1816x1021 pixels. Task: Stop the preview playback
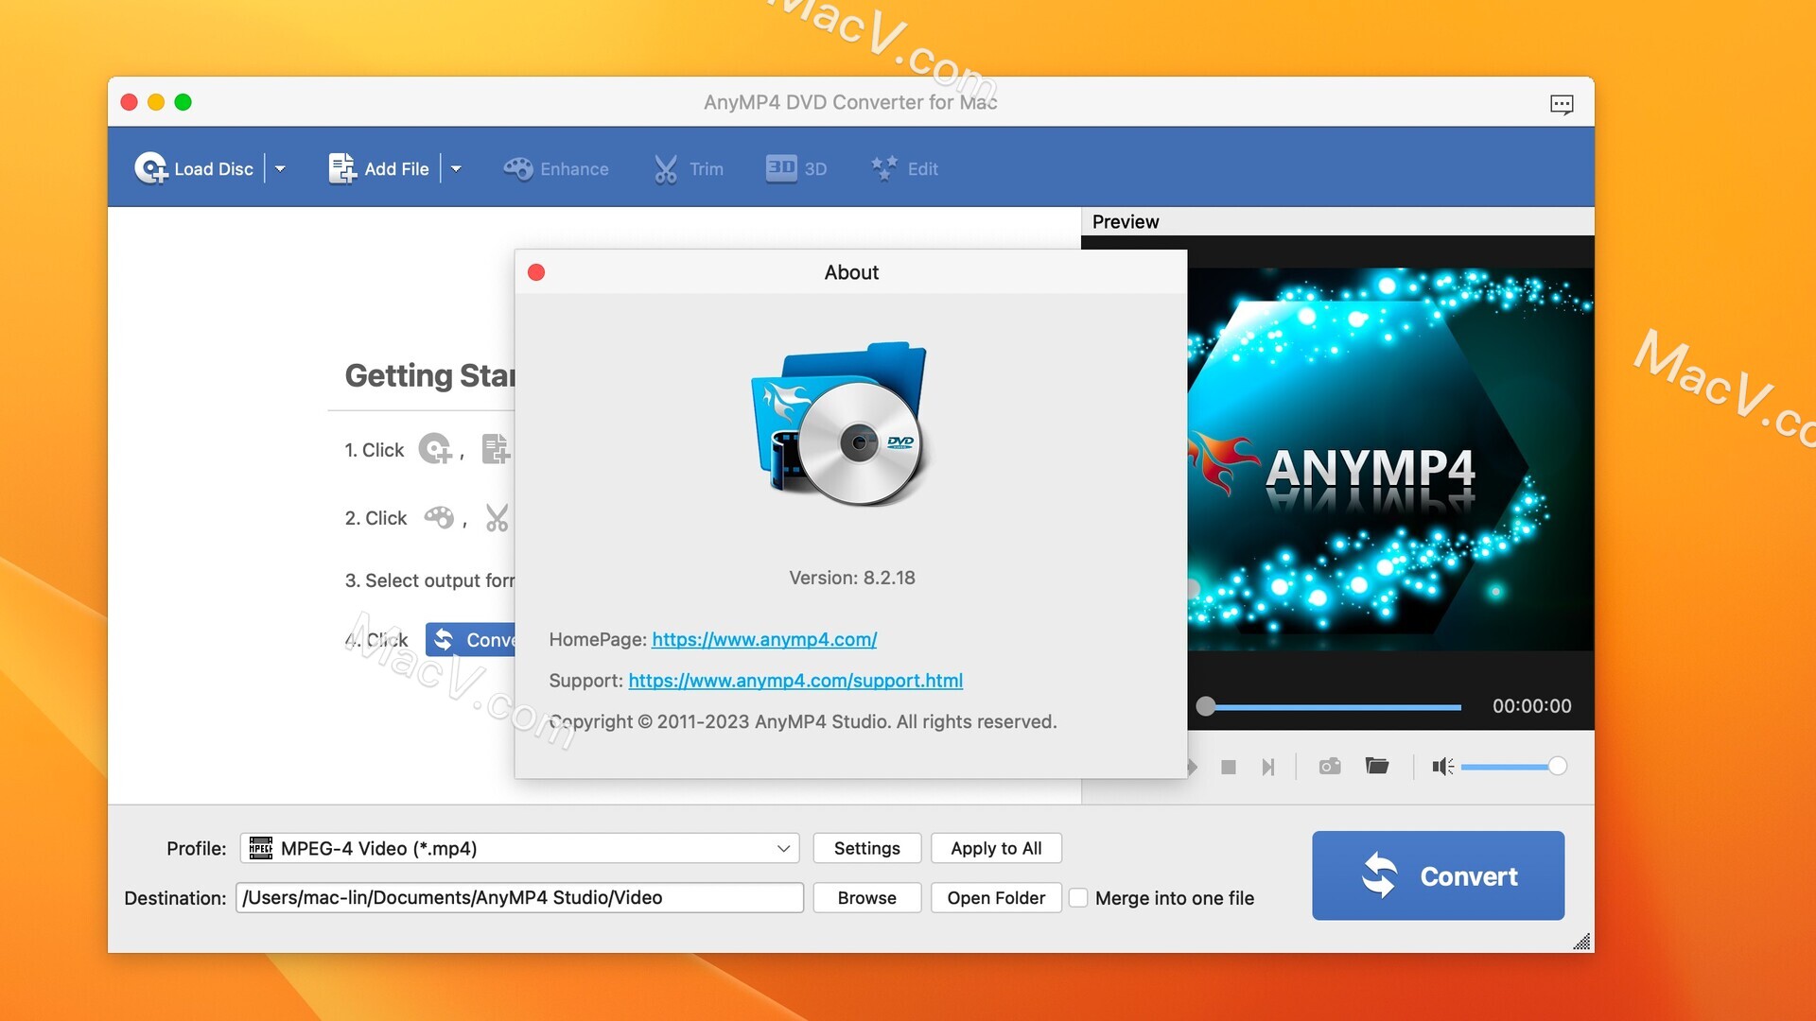1229,767
